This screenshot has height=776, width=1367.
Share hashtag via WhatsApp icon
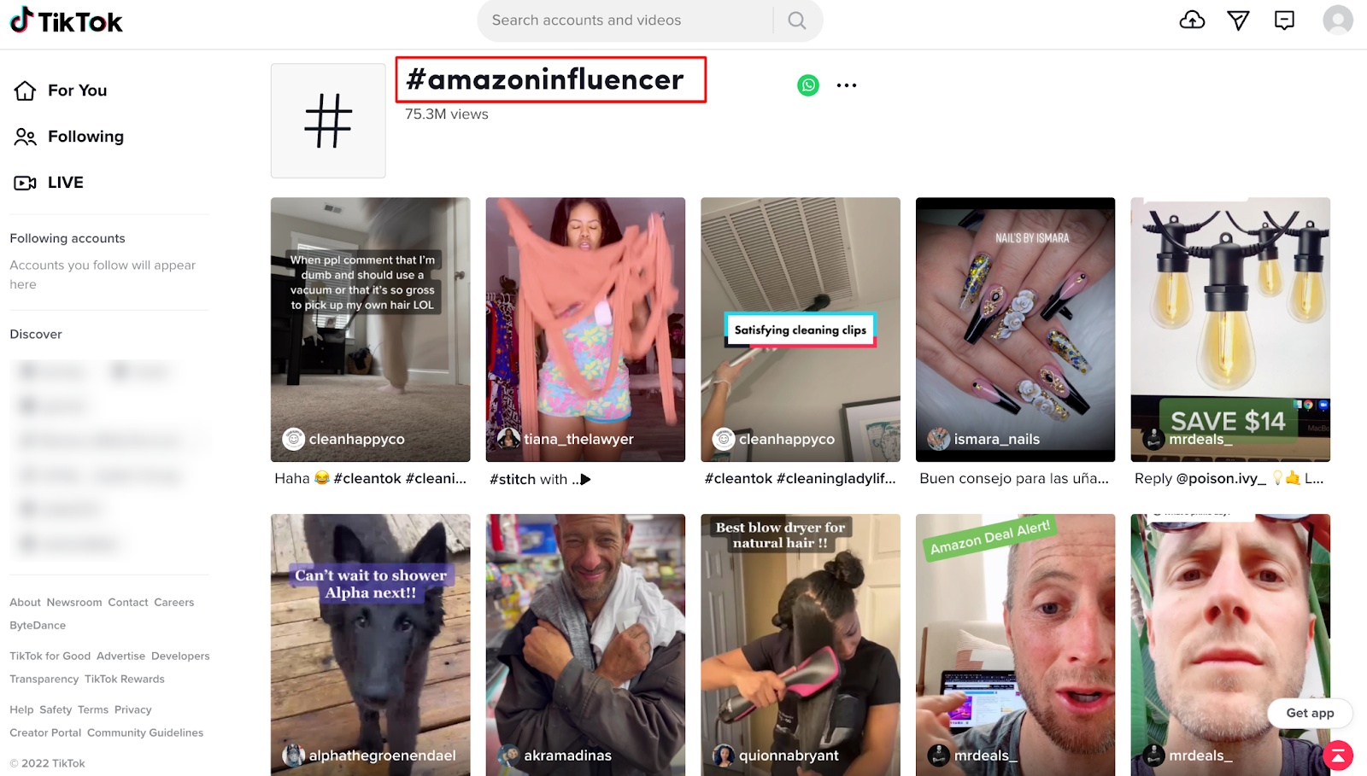coord(808,85)
